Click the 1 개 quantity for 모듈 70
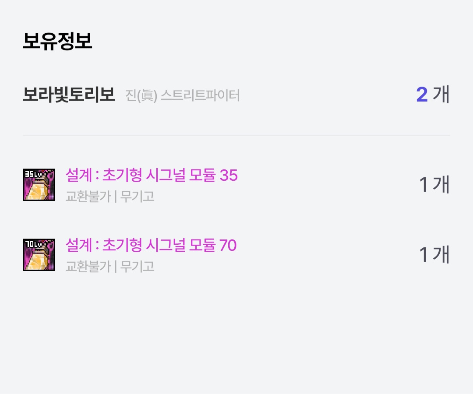The image size is (473, 394). pos(434,255)
